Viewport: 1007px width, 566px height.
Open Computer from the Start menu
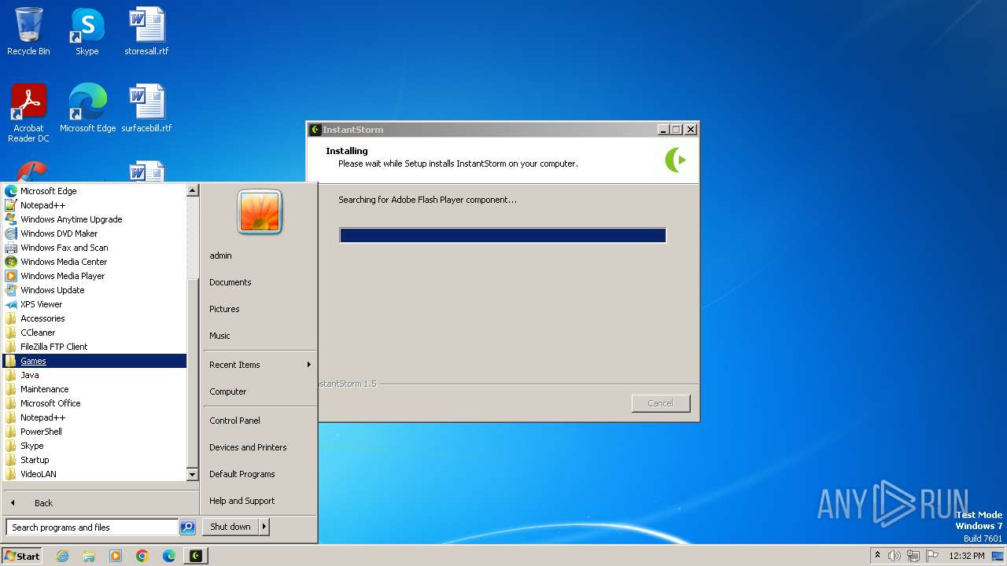point(260,391)
